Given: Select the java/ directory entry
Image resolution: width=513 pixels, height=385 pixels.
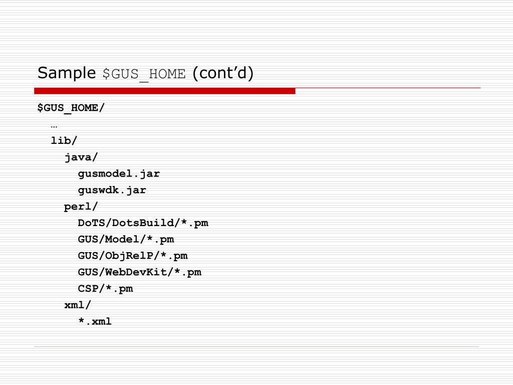Looking at the screenshot, I should tap(81, 157).
